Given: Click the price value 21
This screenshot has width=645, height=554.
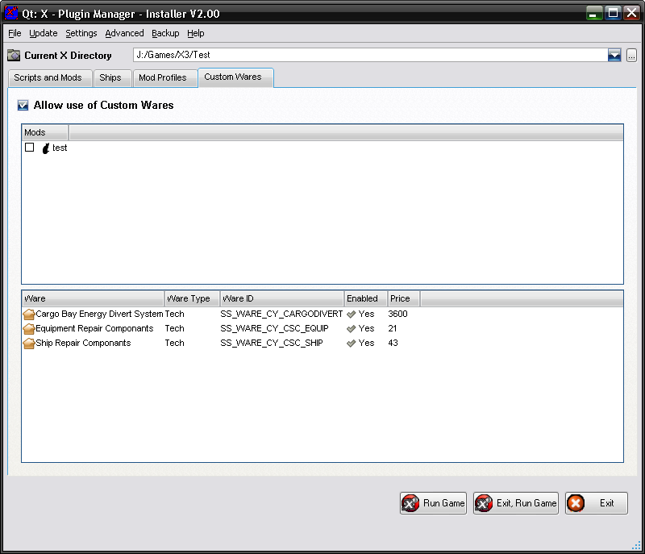Looking at the screenshot, I should click(x=393, y=329).
